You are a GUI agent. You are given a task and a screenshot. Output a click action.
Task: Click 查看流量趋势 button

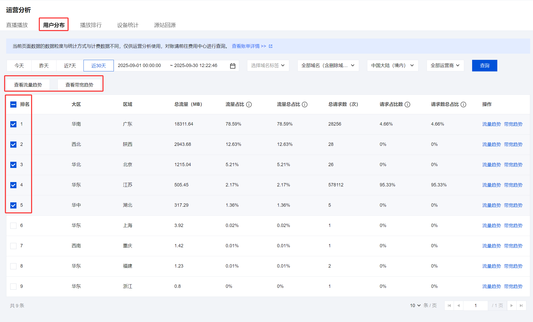tap(28, 85)
